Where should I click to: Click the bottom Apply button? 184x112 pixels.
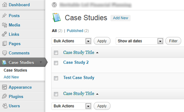[x=102, y=106]
